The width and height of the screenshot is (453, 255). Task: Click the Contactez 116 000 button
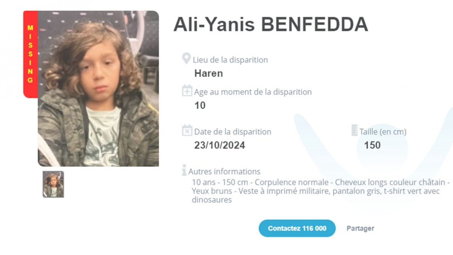coord(297,228)
